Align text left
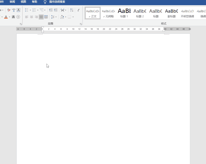206x164 pixels. (x=27, y=17)
